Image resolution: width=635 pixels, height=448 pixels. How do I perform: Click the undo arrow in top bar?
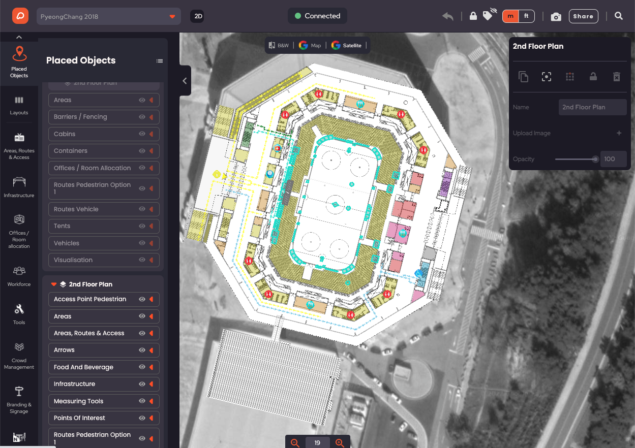pyautogui.click(x=448, y=16)
